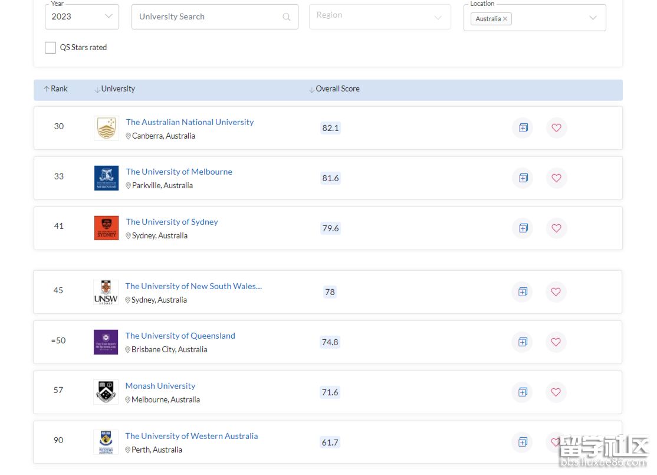Favorite The University of Queensland
The width and height of the screenshot is (657, 475).
(556, 342)
